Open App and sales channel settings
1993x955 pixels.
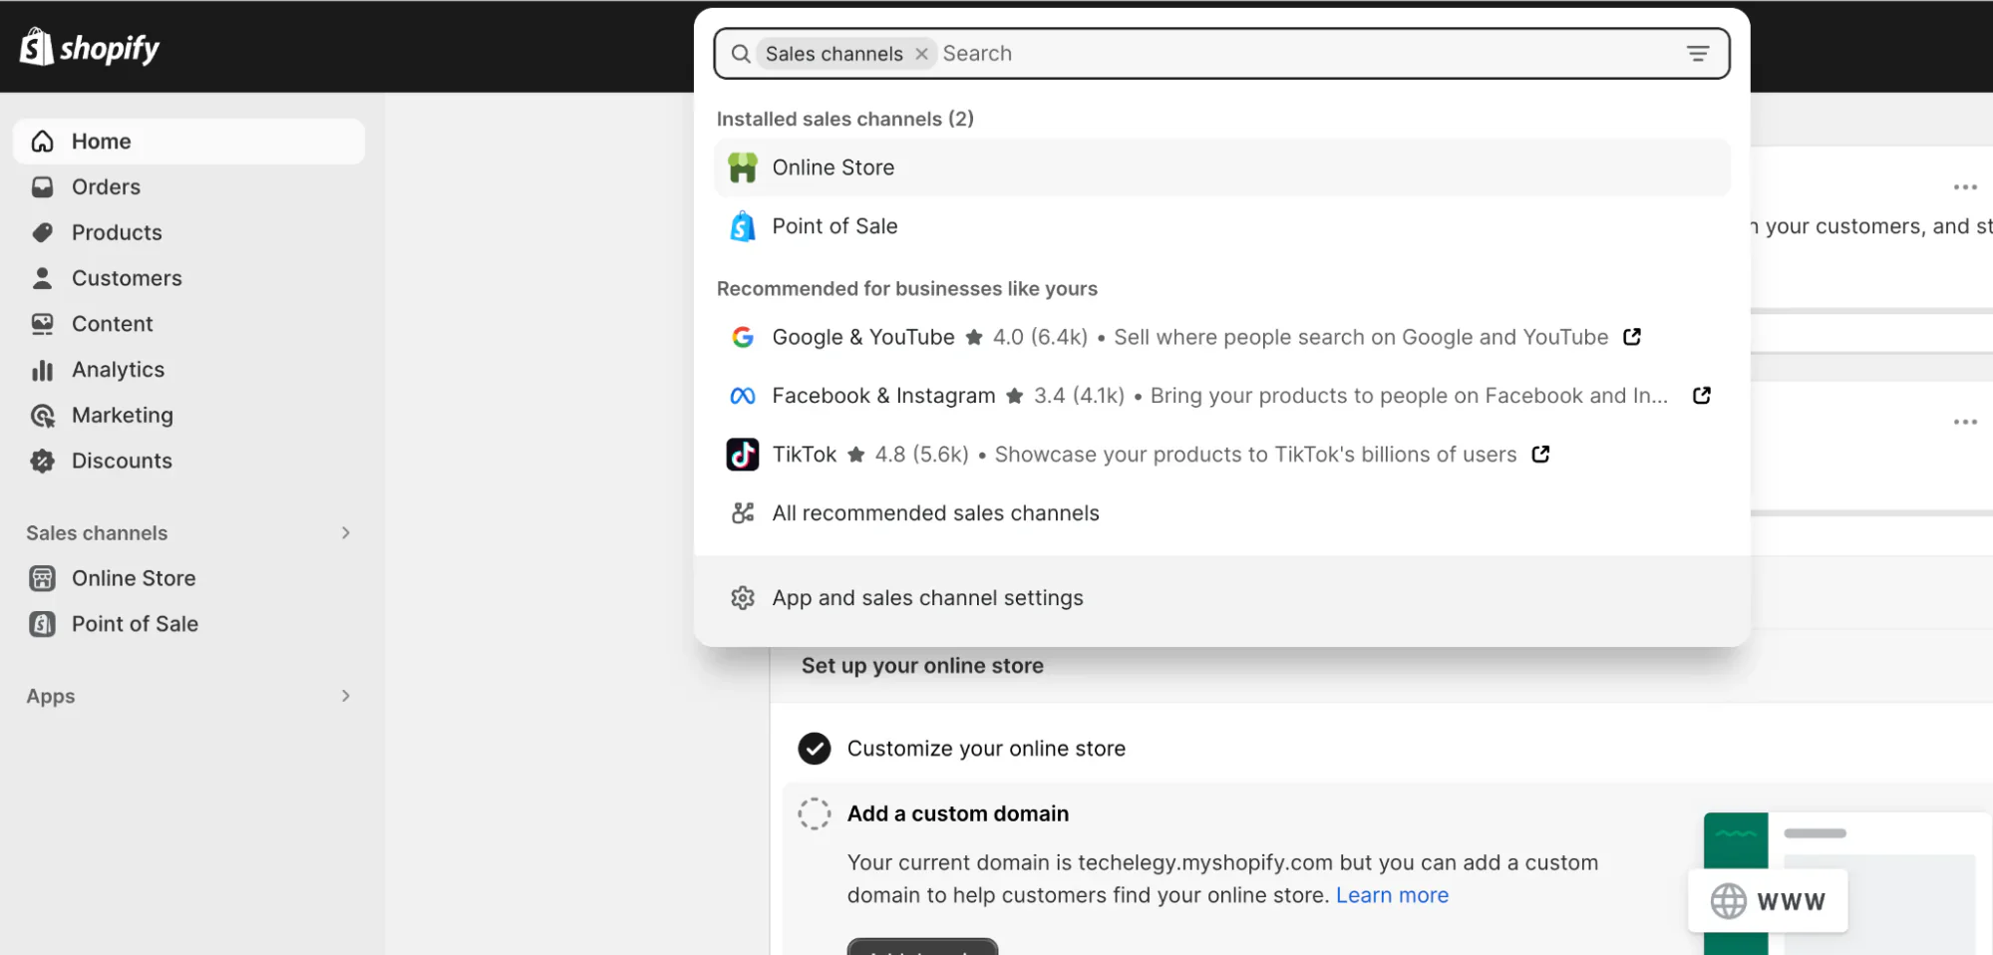click(x=926, y=597)
